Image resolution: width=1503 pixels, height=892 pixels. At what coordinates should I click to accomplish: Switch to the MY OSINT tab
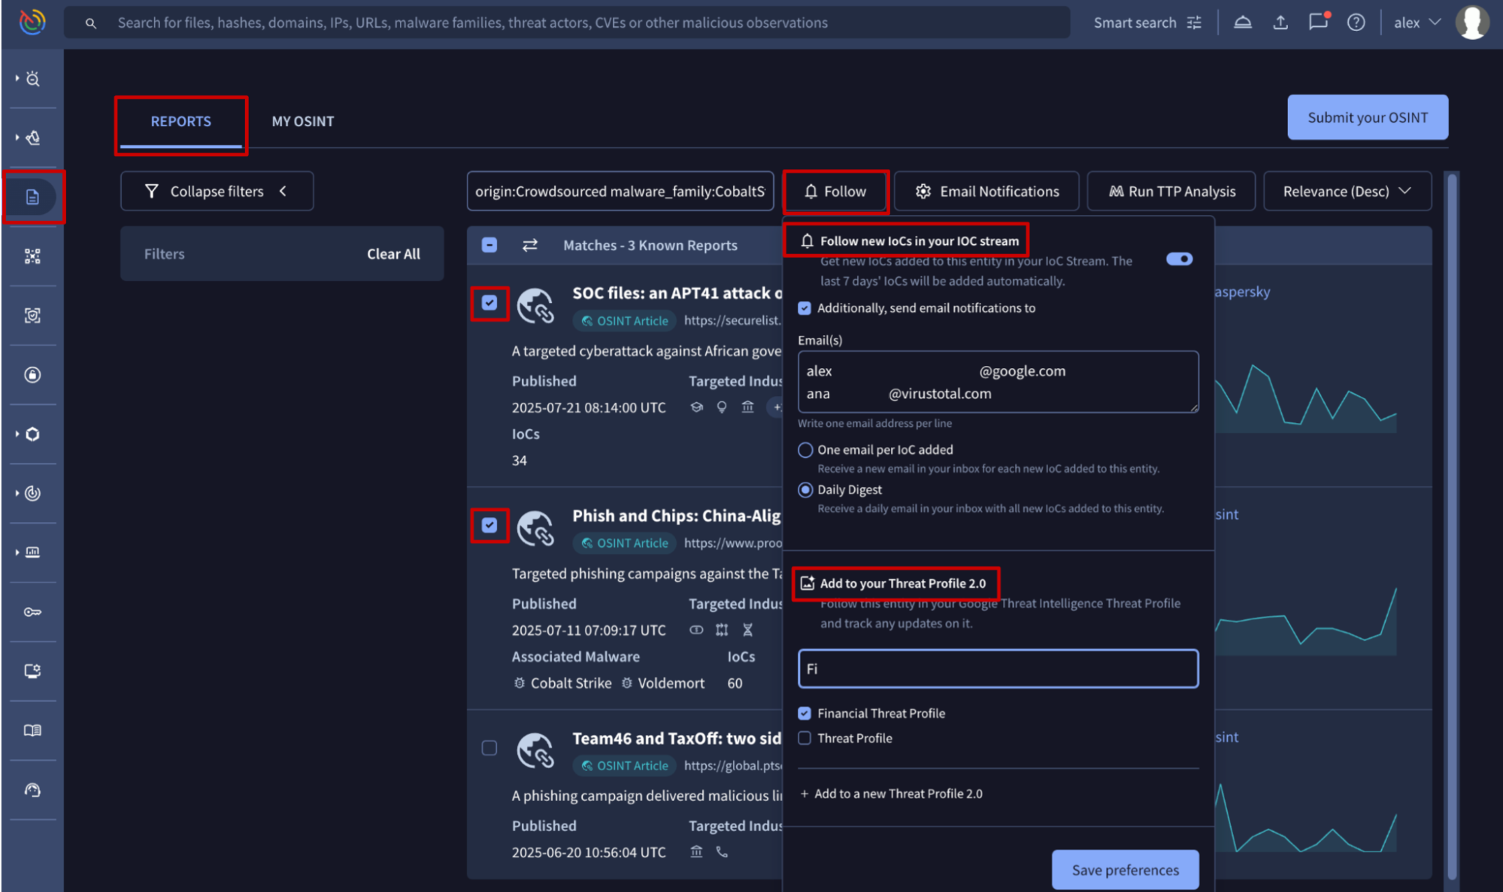[x=302, y=121]
